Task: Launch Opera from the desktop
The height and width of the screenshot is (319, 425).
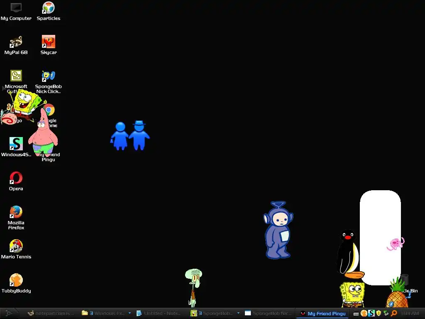Action: pyautogui.click(x=16, y=181)
